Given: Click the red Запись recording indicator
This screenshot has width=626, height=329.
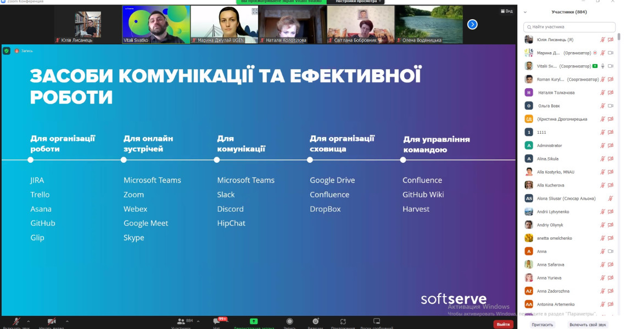Looking at the screenshot, I should (24, 50).
